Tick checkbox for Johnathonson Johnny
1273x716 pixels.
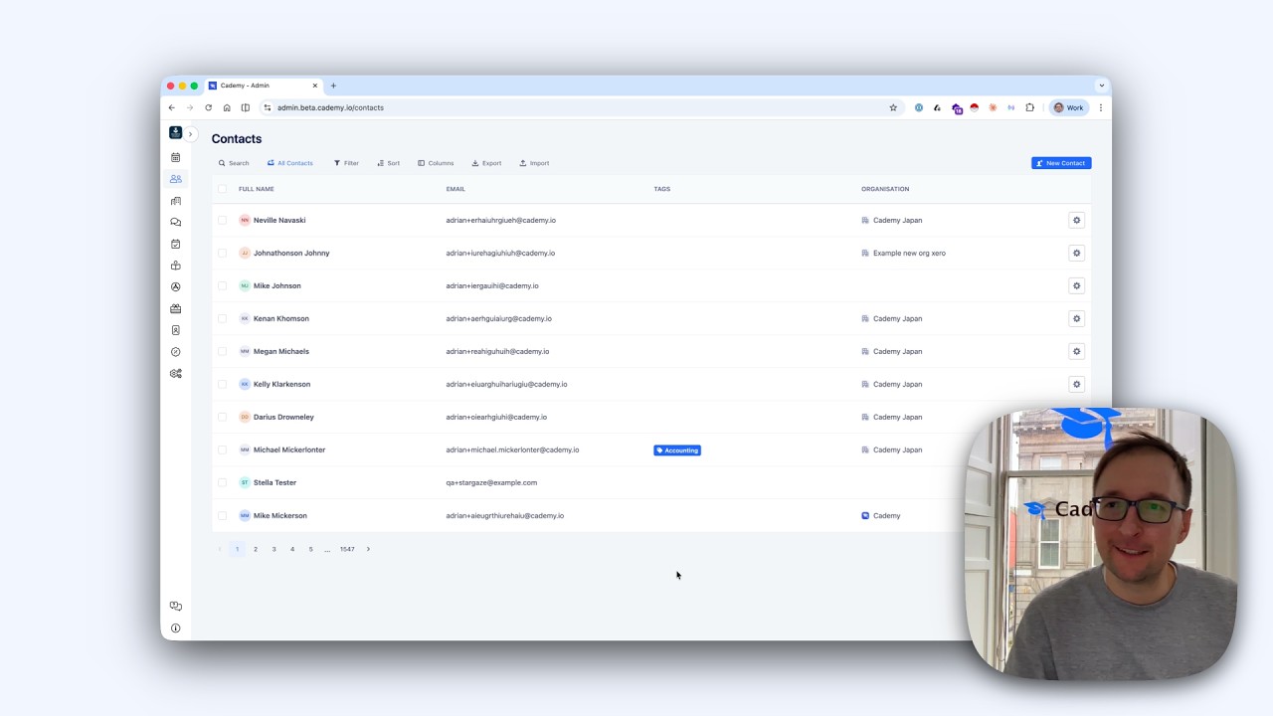click(x=222, y=253)
